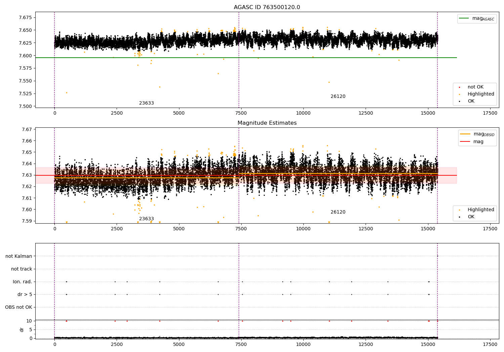The image size is (504, 352).
Task: Click the '23633' label in top plot
Action: tap(146, 103)
